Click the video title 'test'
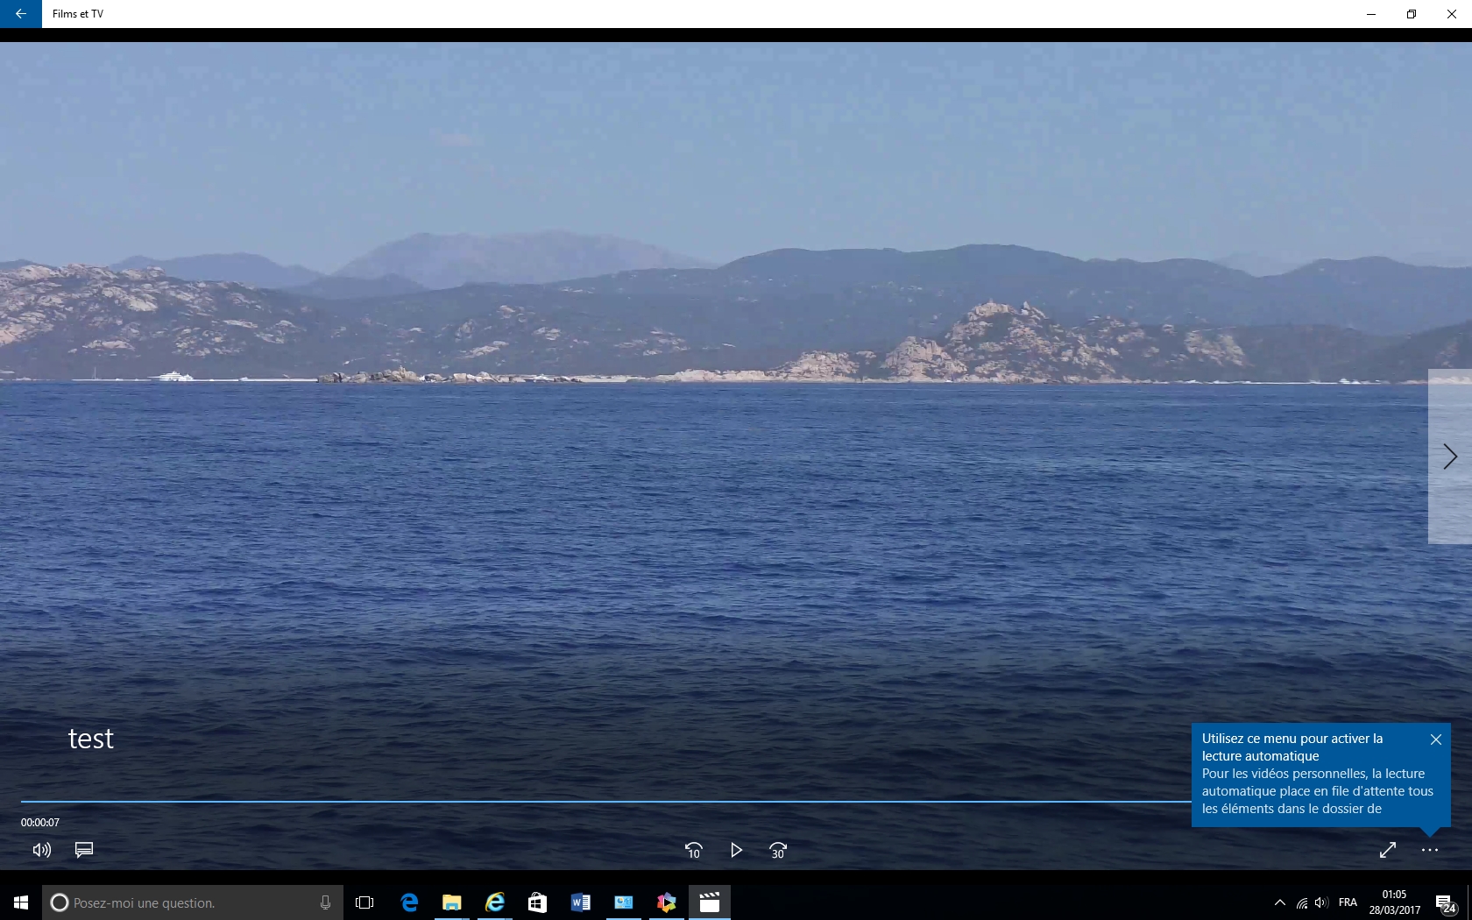Viewport: 1472px width, 920px height. click(x=91, y=739)
